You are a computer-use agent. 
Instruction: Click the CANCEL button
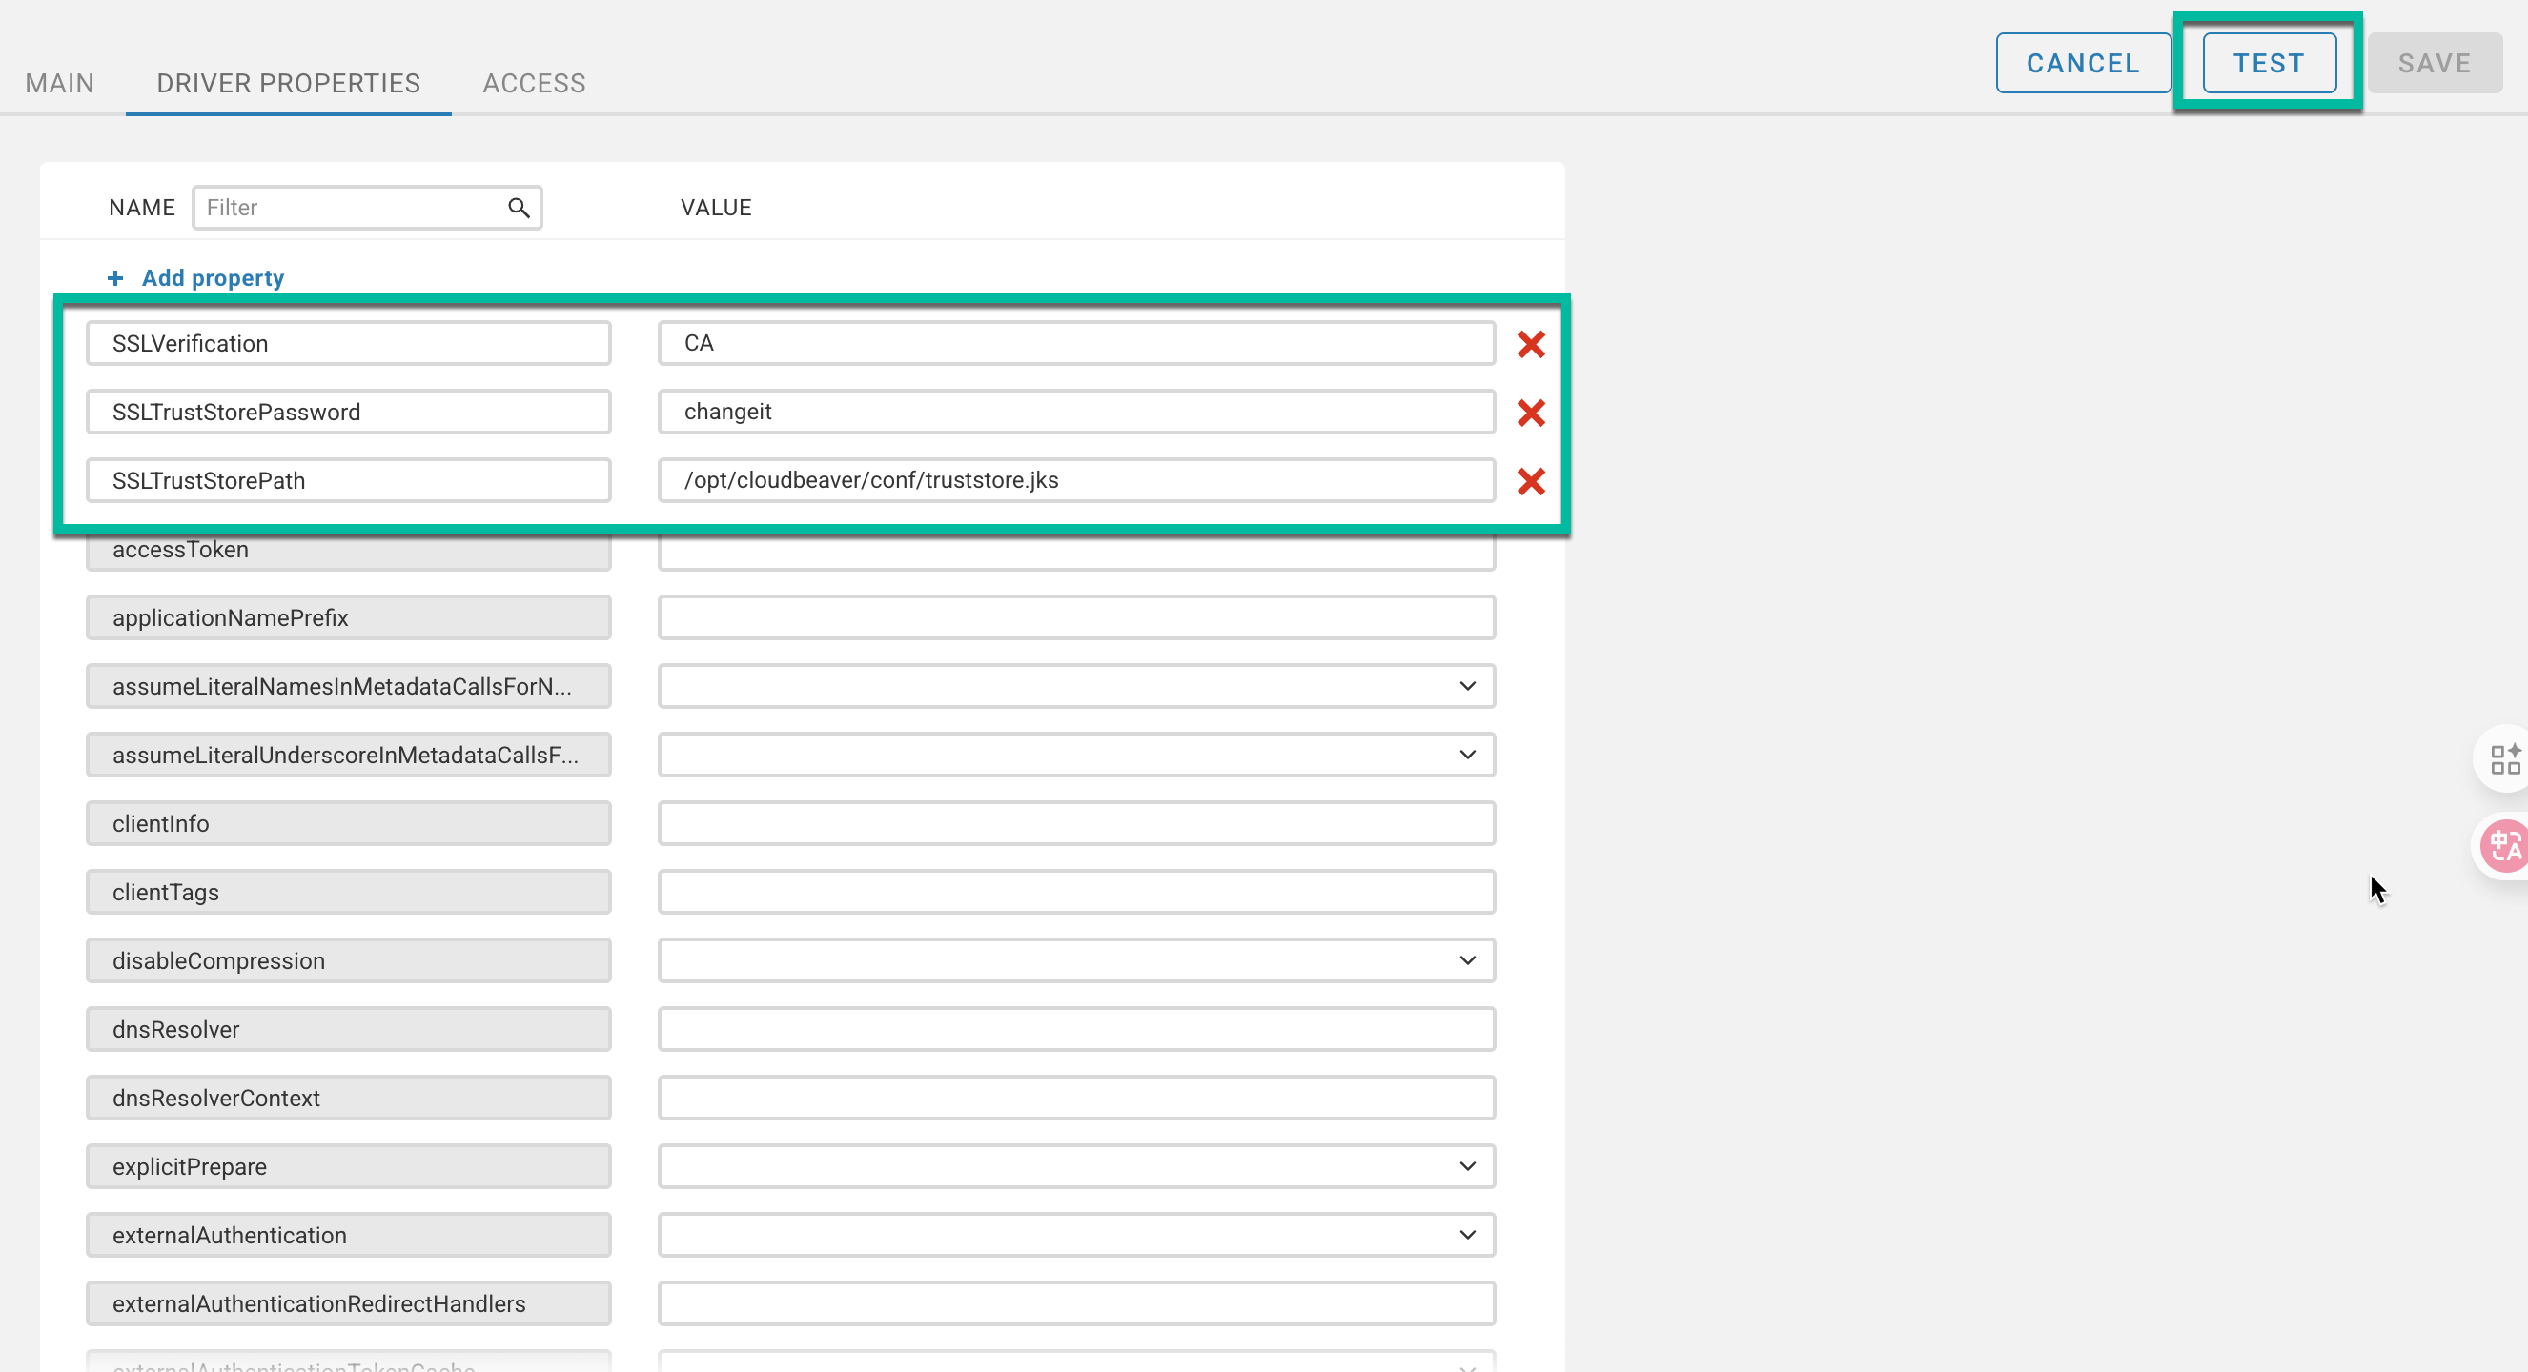click(x=2082, y=64)
